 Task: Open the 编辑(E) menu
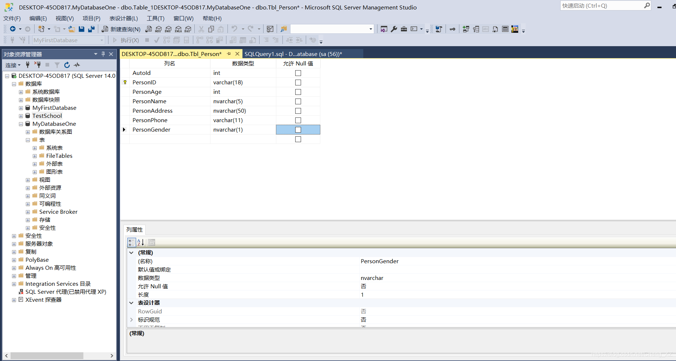pyautogui.click(x=38, y=19)
